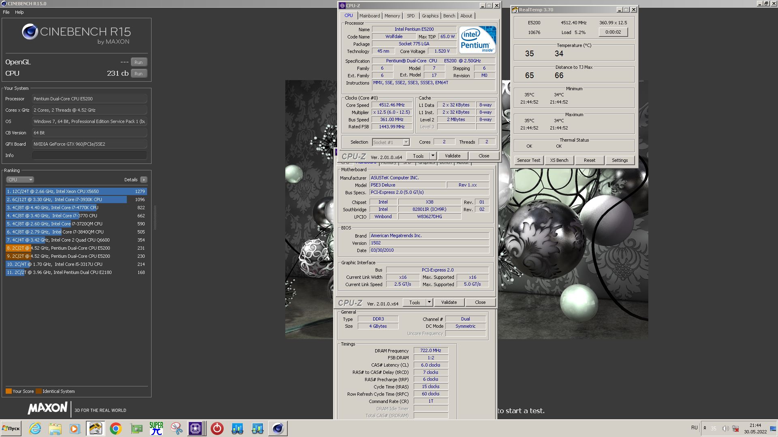The height and width of the screenshot is (437, 778).
Task: Select ranking row Intel Core i7-3930K
Action: point(76,199)
